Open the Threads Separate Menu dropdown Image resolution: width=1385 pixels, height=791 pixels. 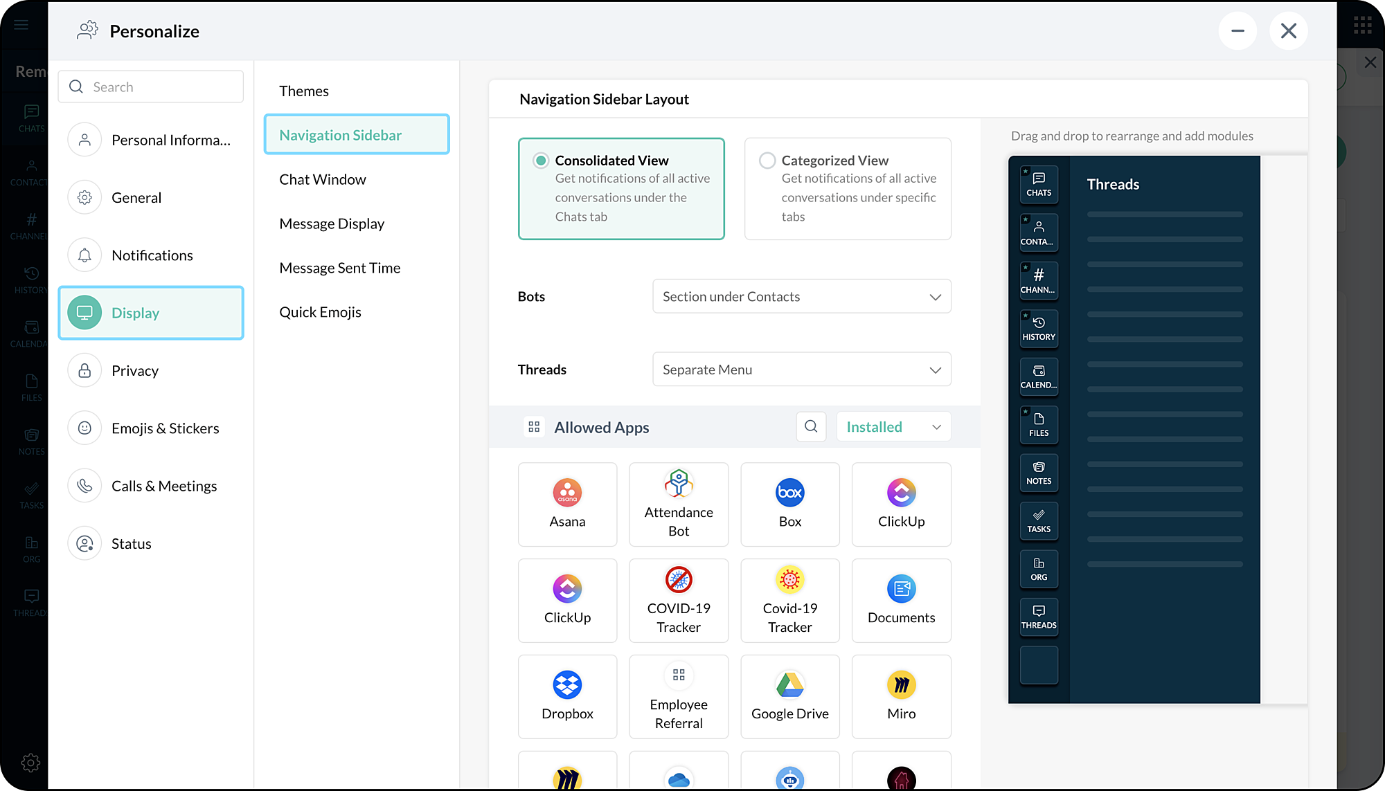click(801, 370)
